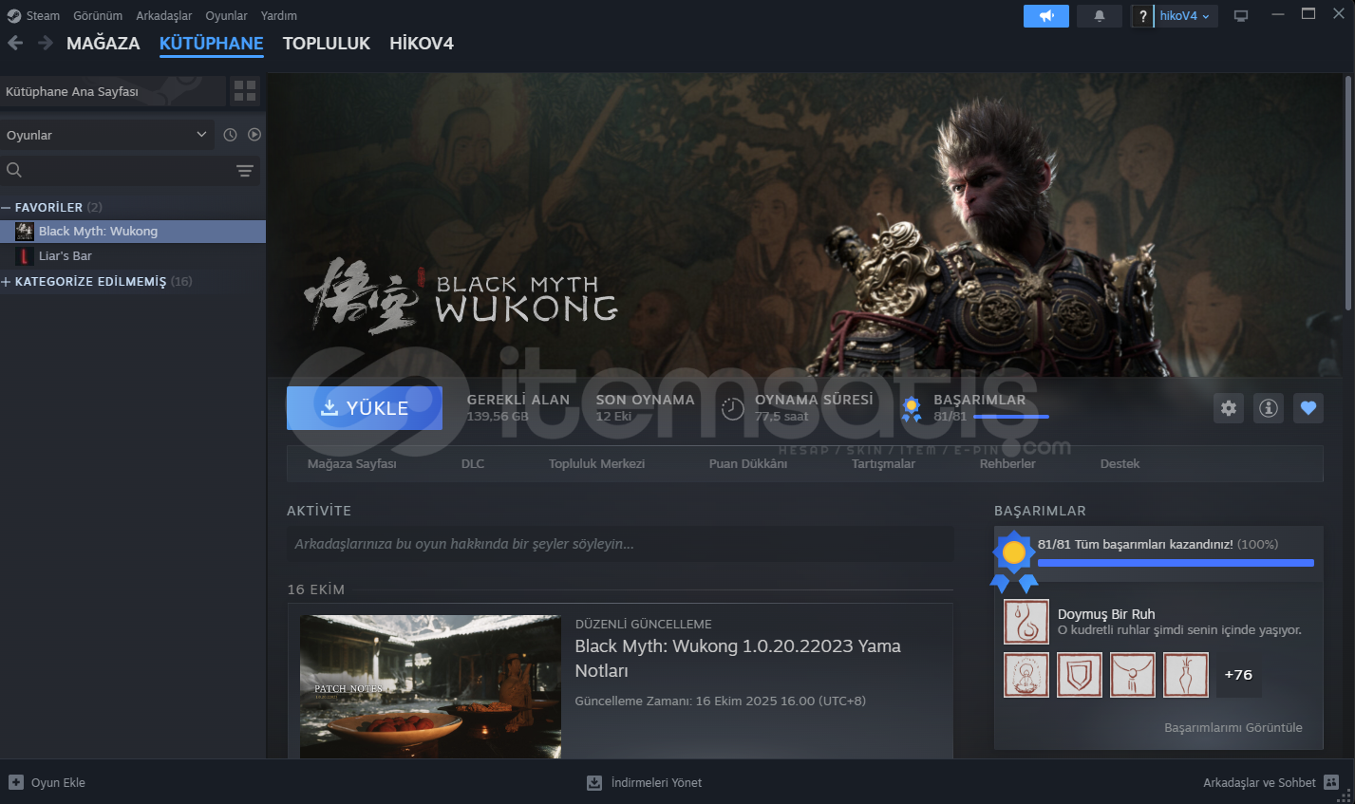1355x804 pixels.
Task: Open Tartışmalar link
Action: [x=883, y=463]
